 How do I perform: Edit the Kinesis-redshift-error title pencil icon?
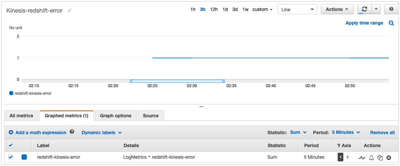(70, 11)
